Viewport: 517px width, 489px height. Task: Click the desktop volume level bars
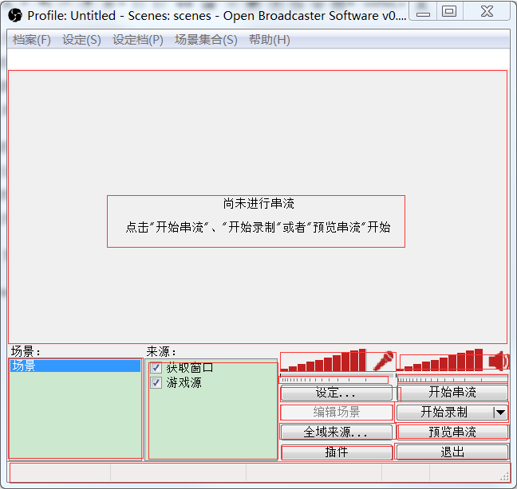[440, 360]
